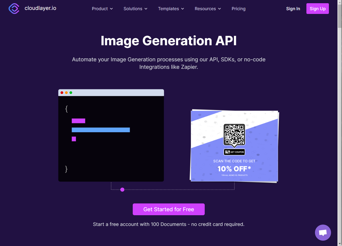Click the red dot on the code window
This screenshot has height=246, width=342.
click(x=62, y=92)
